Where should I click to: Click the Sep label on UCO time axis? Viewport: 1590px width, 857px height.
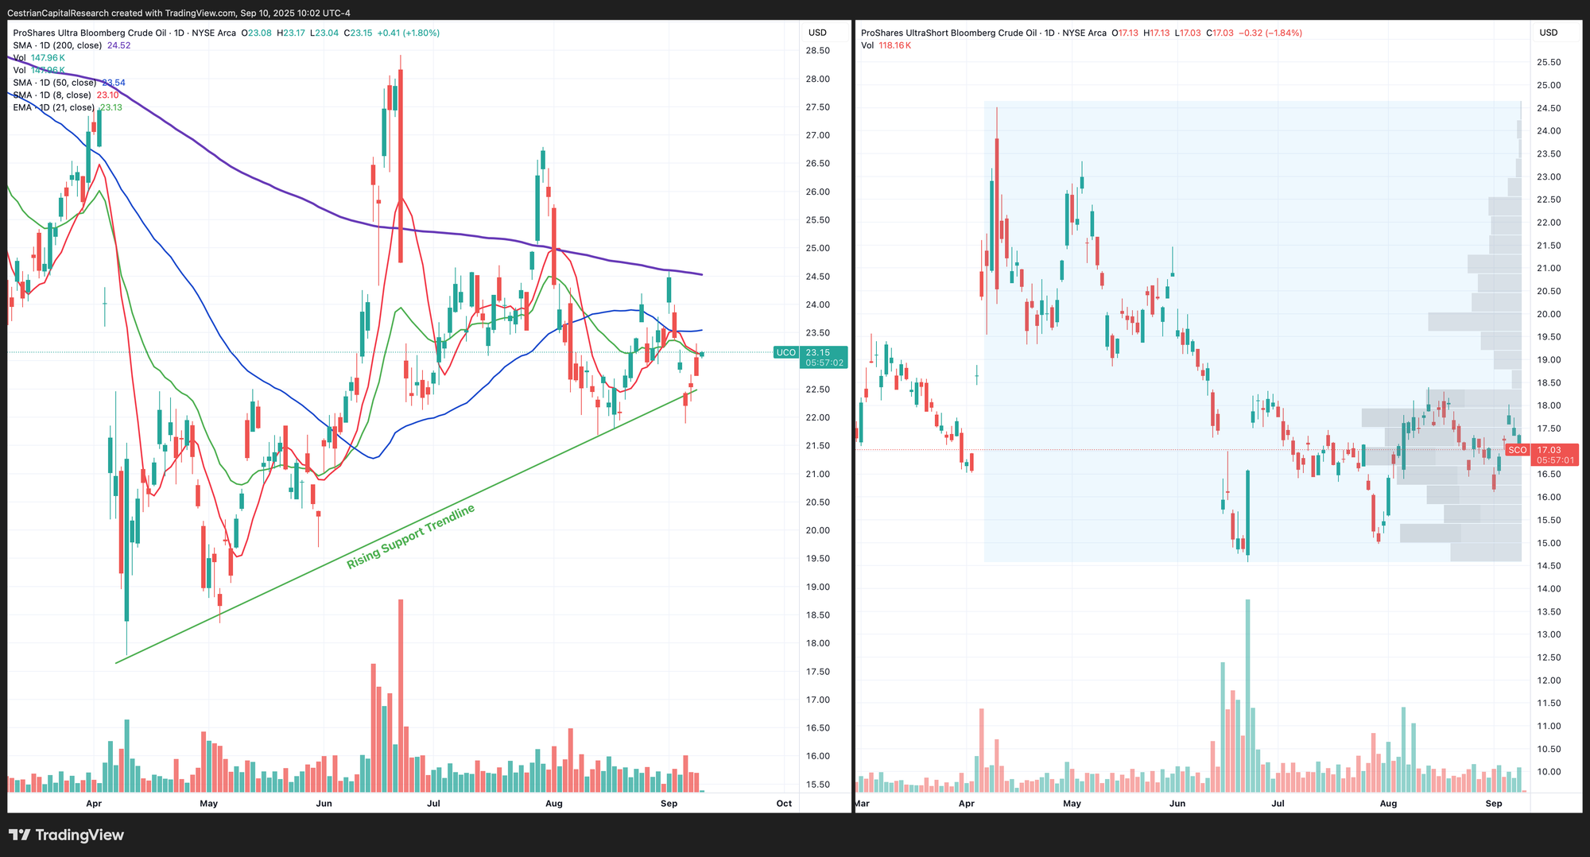[x=669, y=804]
